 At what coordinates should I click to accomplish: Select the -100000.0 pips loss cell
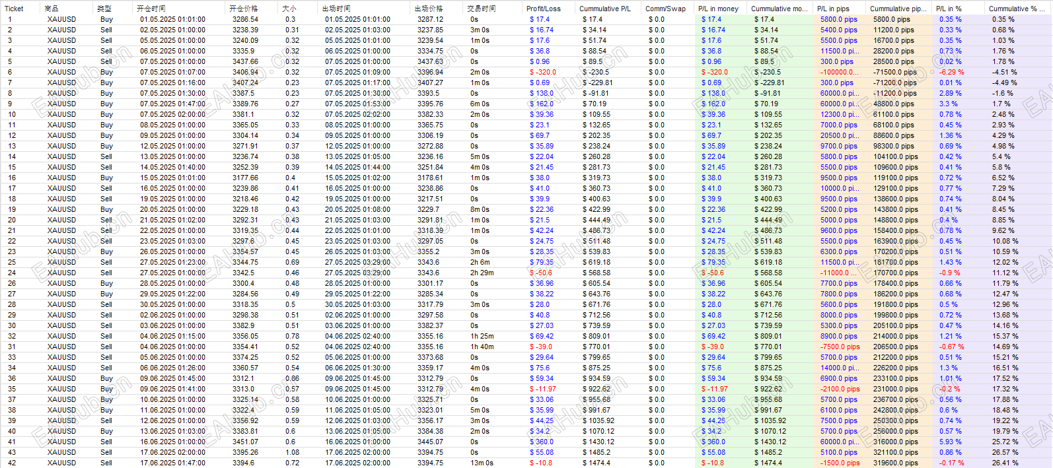[840, 72]
